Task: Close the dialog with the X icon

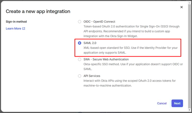Action: click(x=182, y=7)
